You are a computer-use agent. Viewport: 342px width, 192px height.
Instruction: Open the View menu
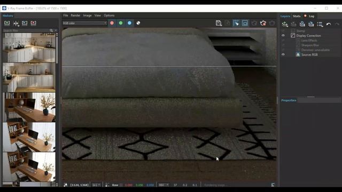[x=97, y=15]
